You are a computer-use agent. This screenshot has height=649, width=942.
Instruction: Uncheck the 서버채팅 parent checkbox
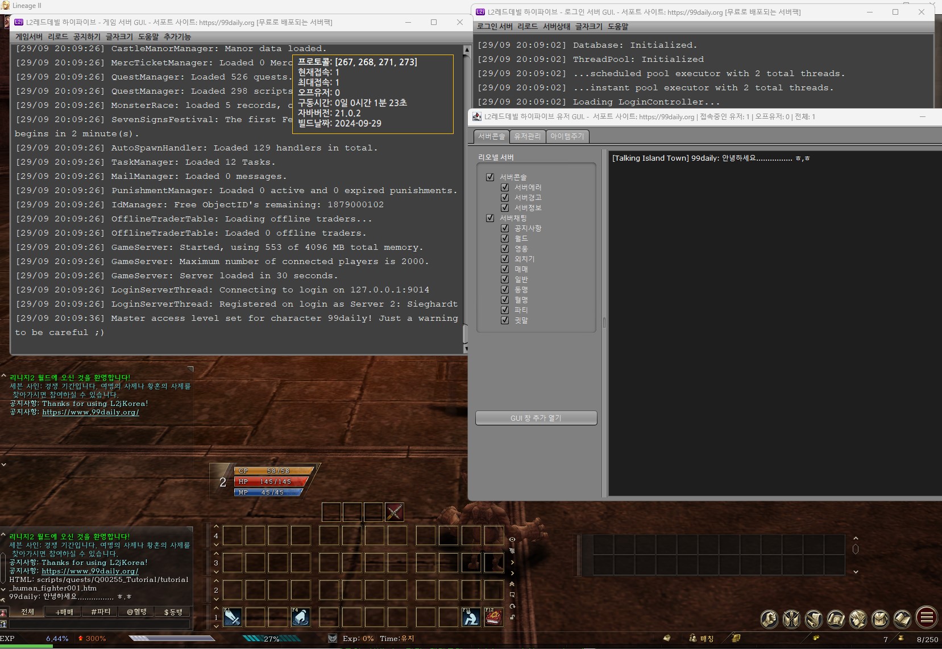coord(490,218)
